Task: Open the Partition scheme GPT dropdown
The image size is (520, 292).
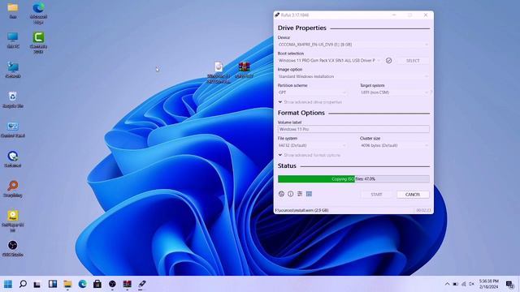Action: point(312,92)
